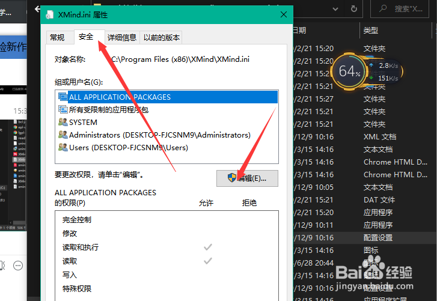Click the users icon beside Users entry
The height and width of the screenshot is (301, 437).
click(63, 147)
